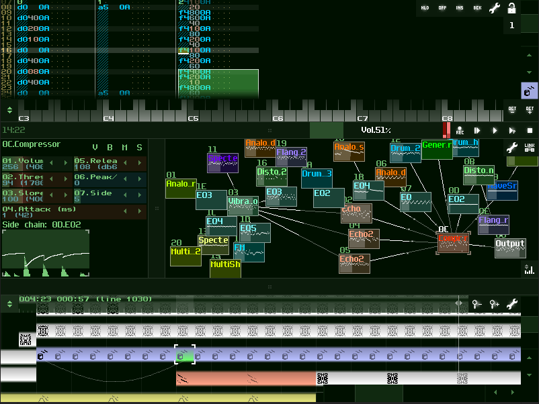The width and height of the screenshot is (539, 404).
Task: Click the play button
Action: pos(495,130)
